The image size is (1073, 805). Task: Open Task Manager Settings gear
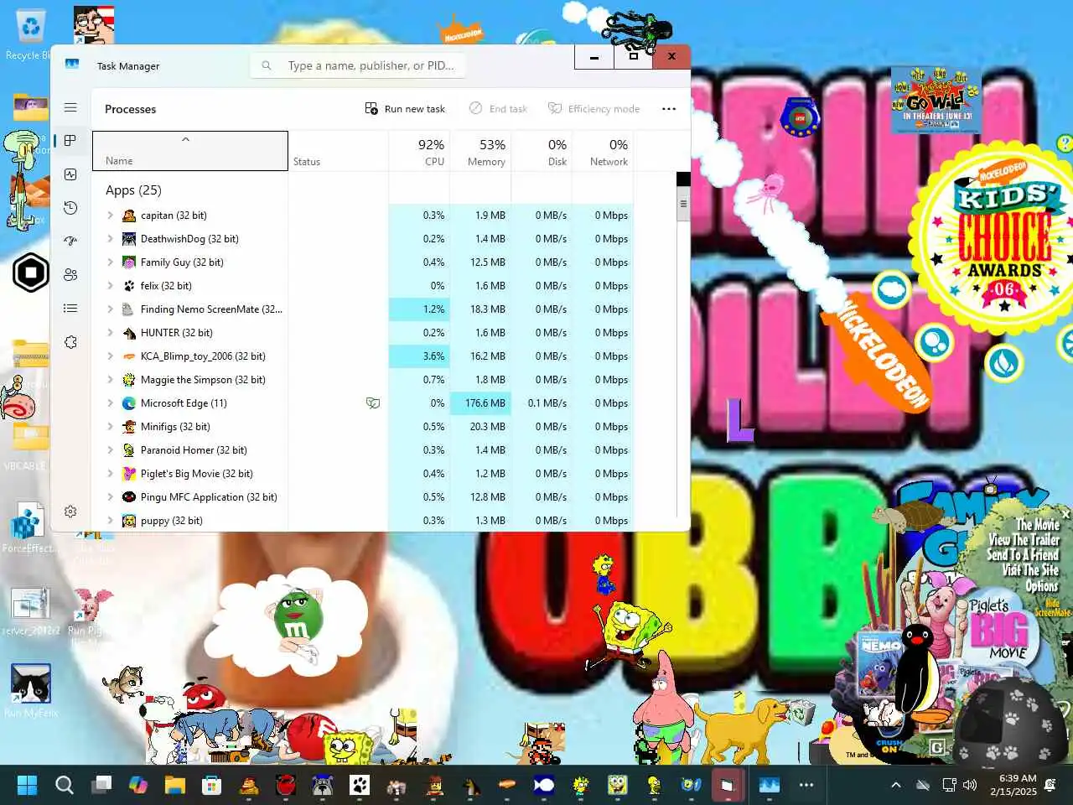[x=70, y=512]
